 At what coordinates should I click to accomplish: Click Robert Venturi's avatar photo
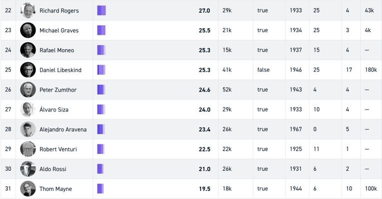(x=28, y=149)
